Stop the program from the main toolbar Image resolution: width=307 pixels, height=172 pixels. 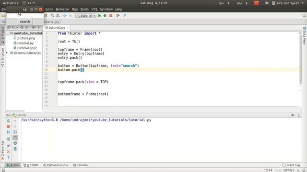click(111, 16)
